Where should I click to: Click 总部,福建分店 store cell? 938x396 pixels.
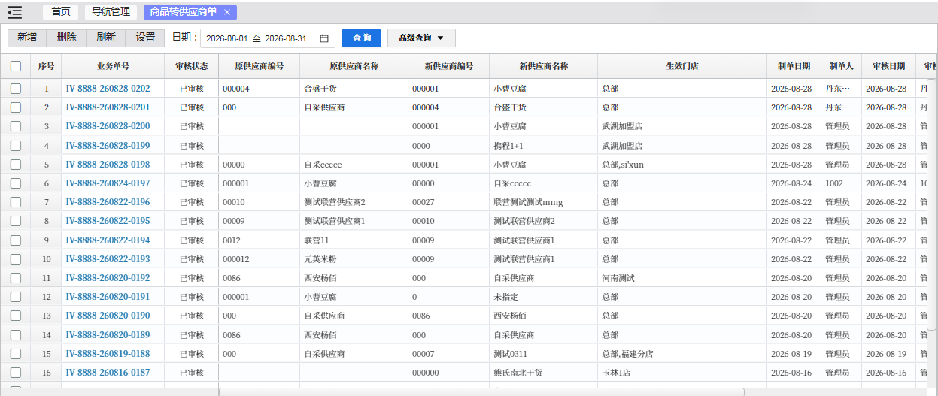(x=627, y=354)
